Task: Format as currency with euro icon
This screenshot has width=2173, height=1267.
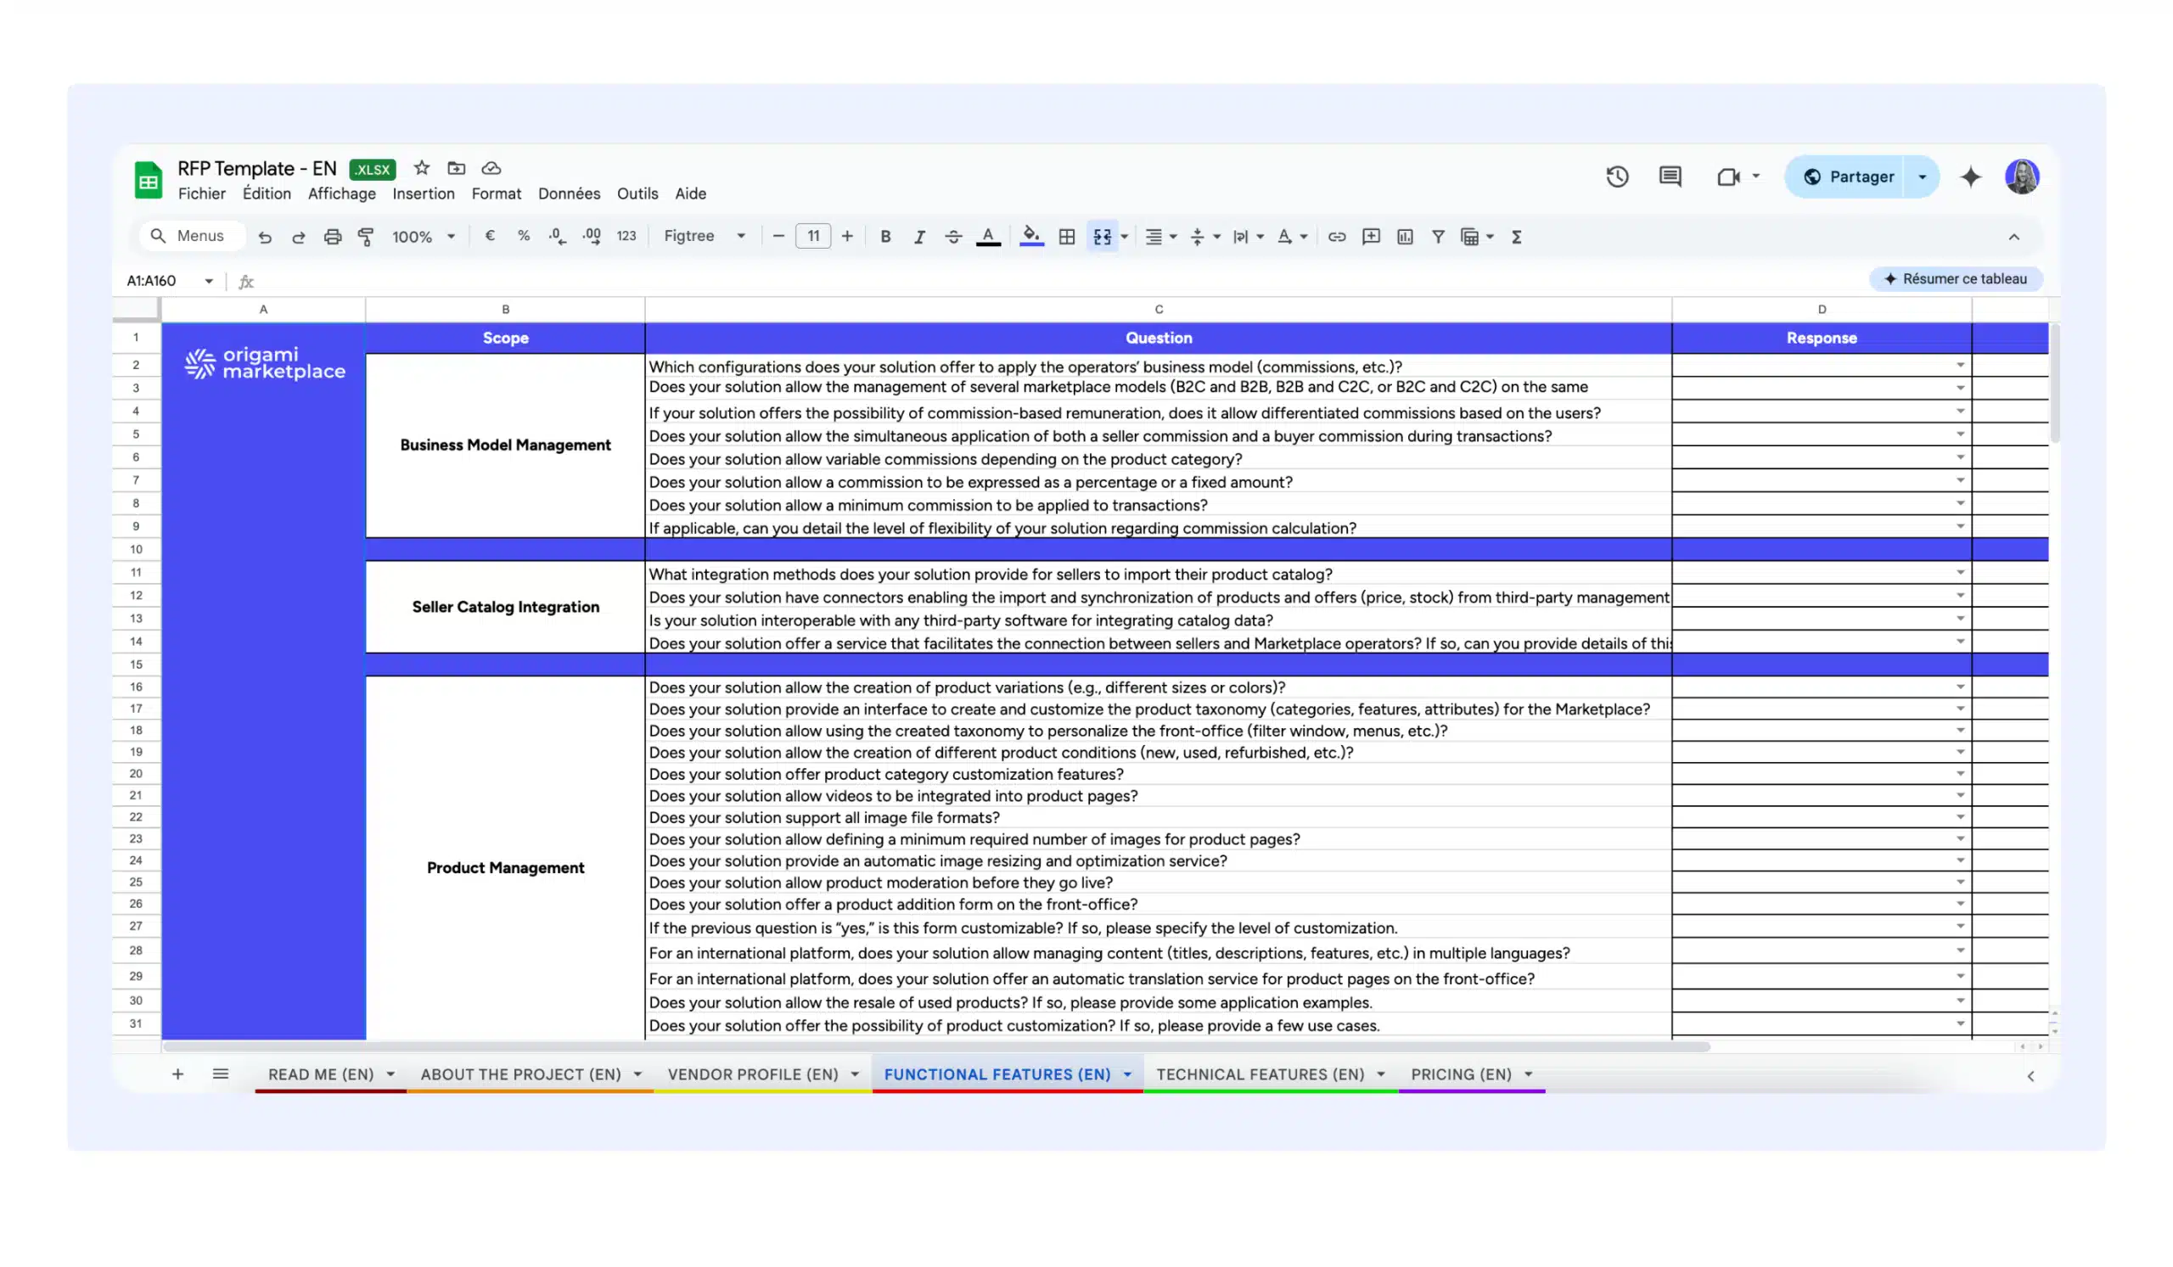Action: [x=490, y=236]
